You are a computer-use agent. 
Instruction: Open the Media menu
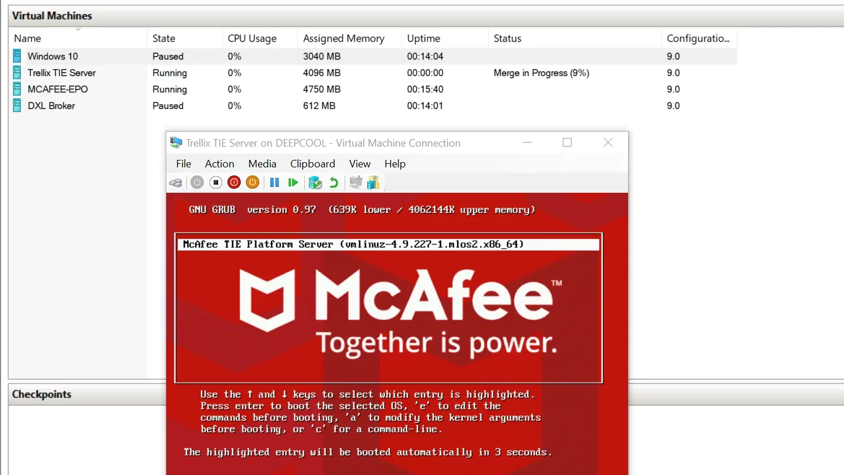pos(262,164)
